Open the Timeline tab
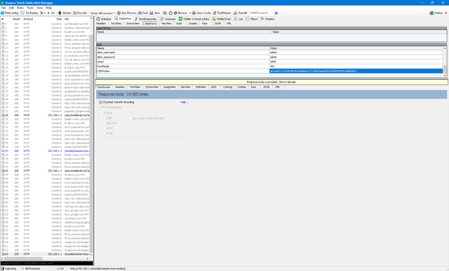This screenshot has height=271, width=449. [267, 19]
